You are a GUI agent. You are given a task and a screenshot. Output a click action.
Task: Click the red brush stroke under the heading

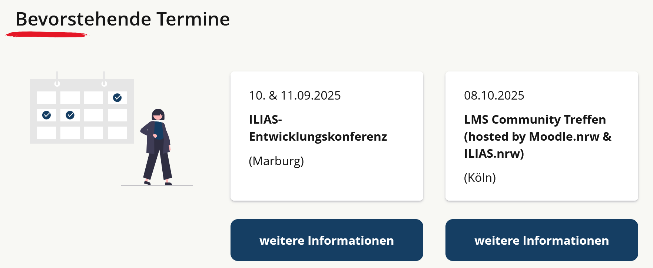tap(48, 35)
